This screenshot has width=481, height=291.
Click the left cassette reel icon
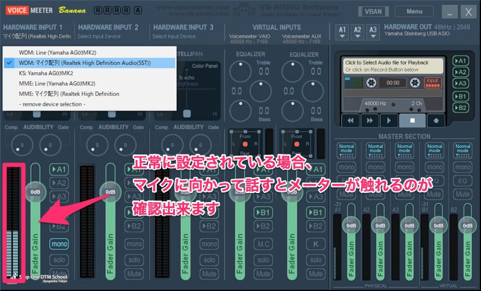click(371, 83)
